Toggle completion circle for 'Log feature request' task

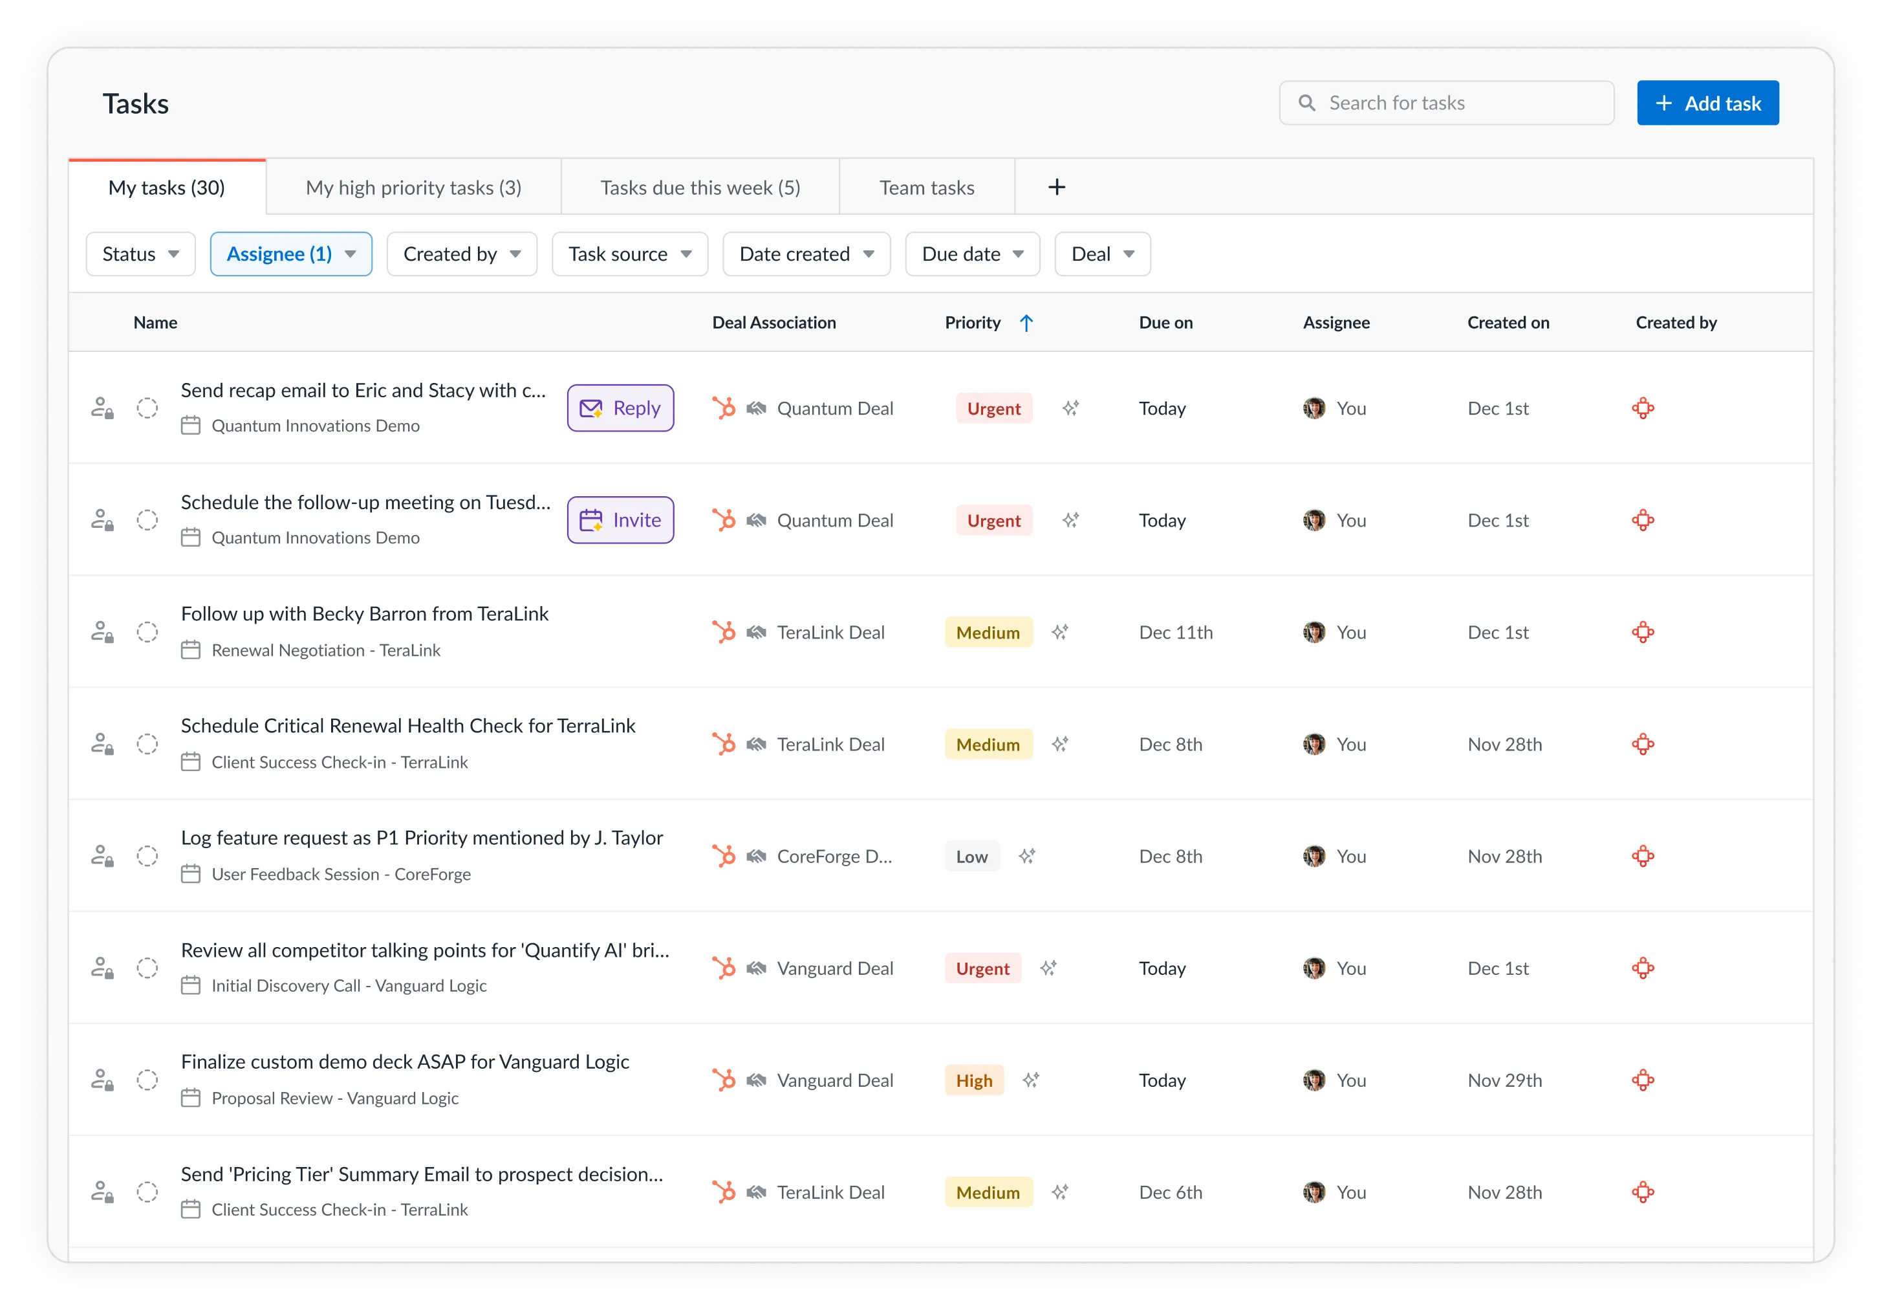tap(147, 857)
